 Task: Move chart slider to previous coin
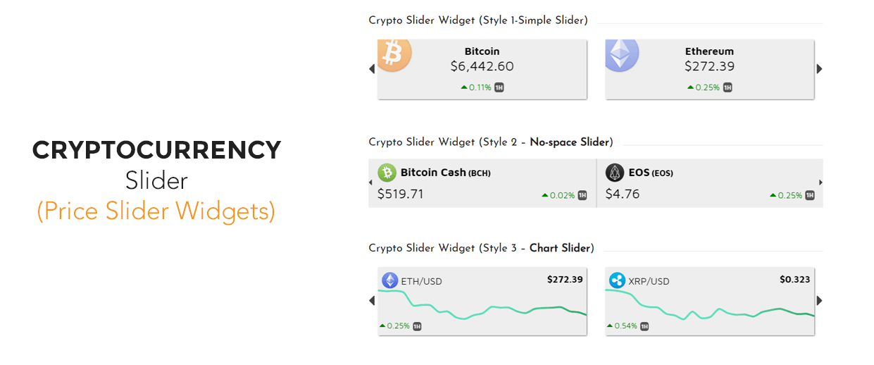(372, 301)
